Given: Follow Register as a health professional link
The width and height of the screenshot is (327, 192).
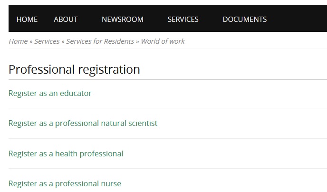Looking at the screenshot, I should pos(66,154).
